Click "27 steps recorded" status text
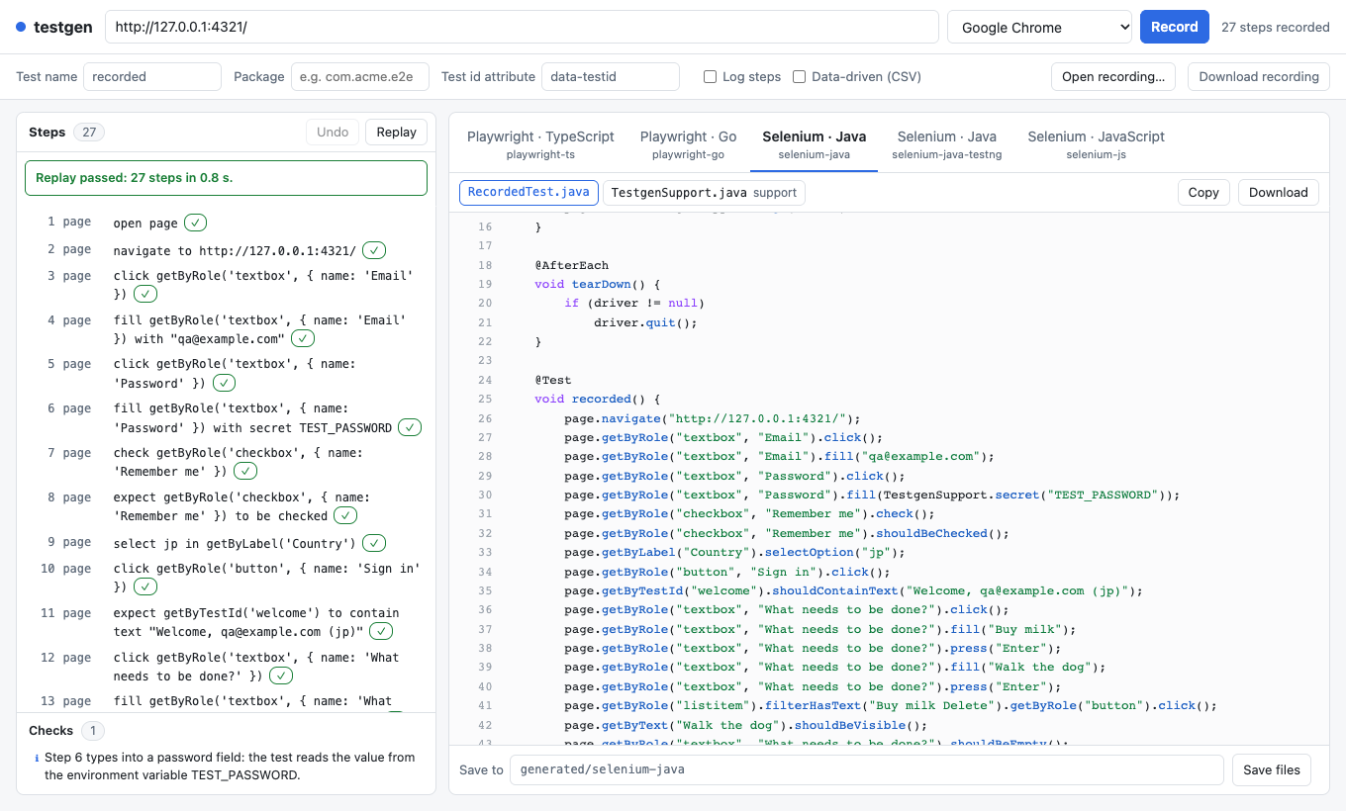 point(1276,28)
